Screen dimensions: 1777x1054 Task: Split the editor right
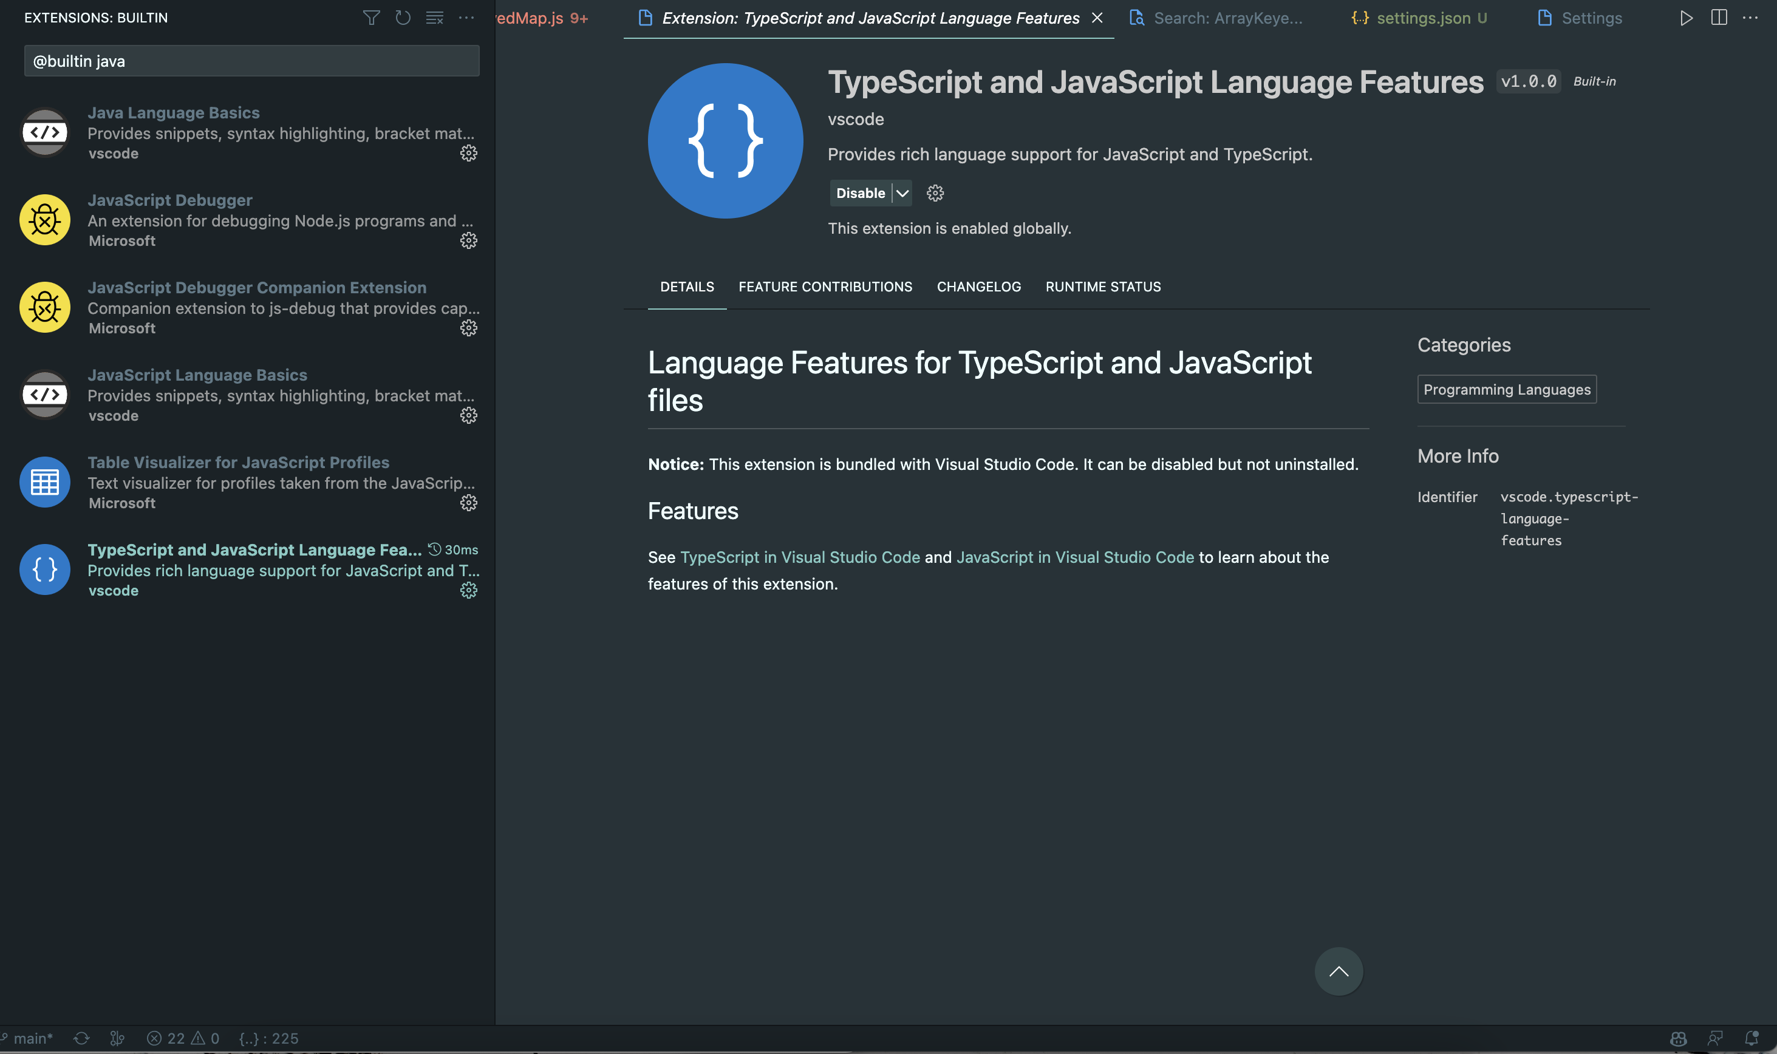(1718, 18)
